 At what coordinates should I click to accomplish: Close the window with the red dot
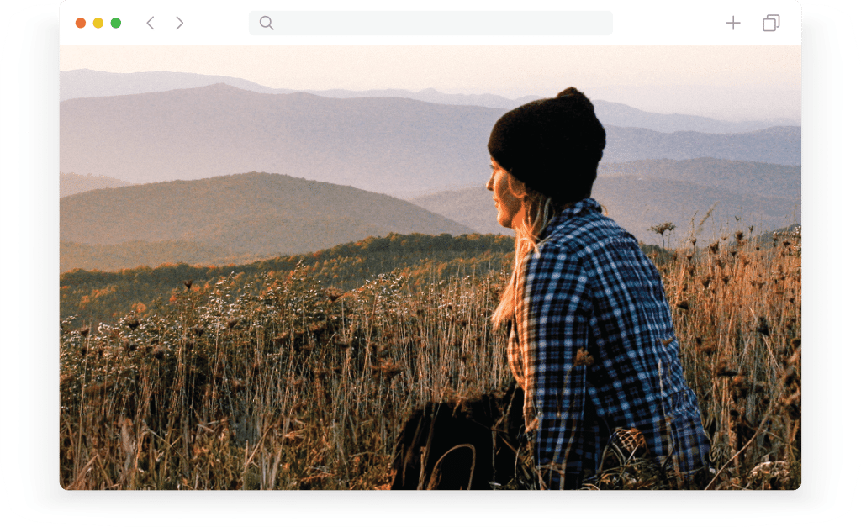(x=81, y=23)
